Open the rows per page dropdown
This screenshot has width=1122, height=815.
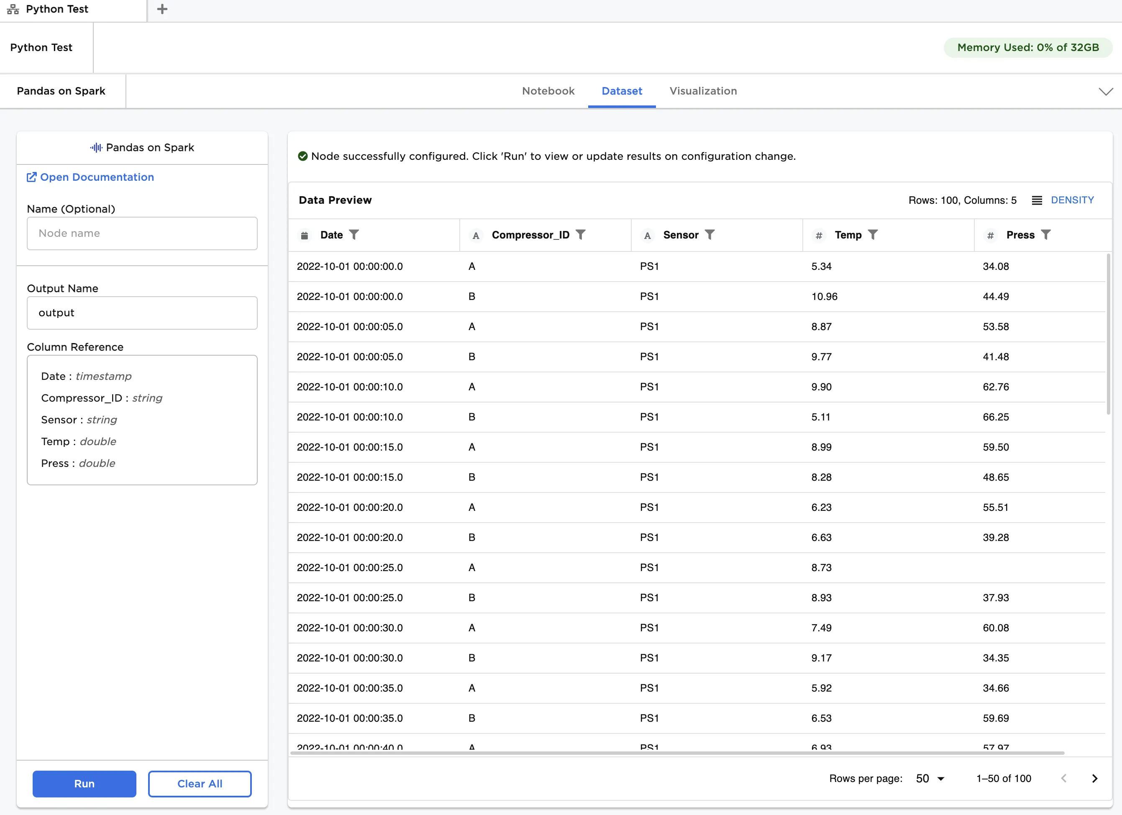pyautogui.click(x=930, y=778)
